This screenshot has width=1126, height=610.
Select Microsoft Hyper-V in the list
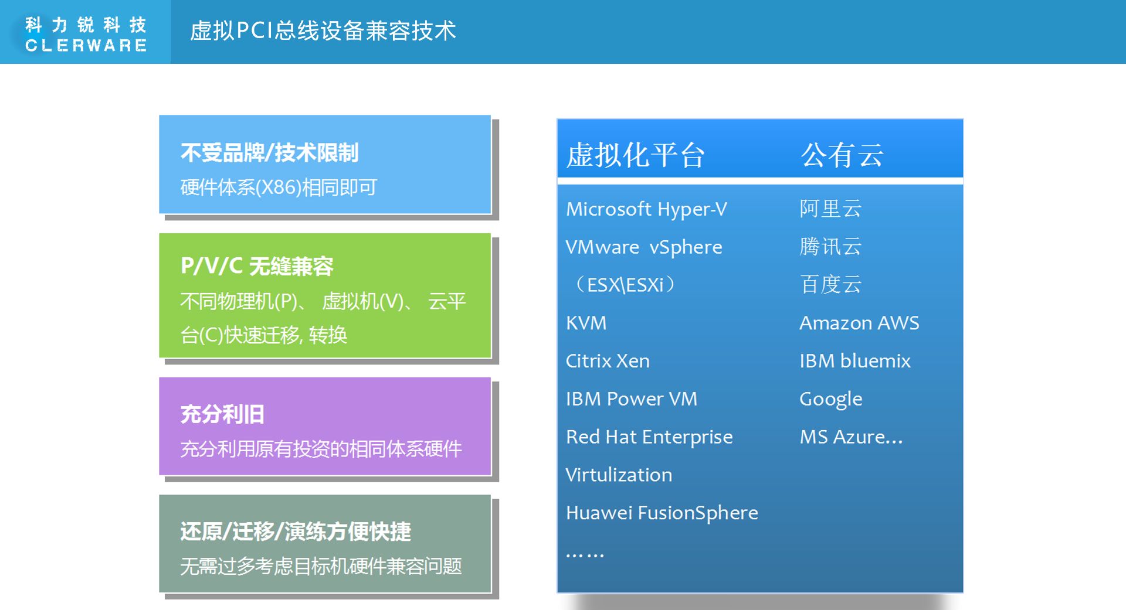(646, 209)
